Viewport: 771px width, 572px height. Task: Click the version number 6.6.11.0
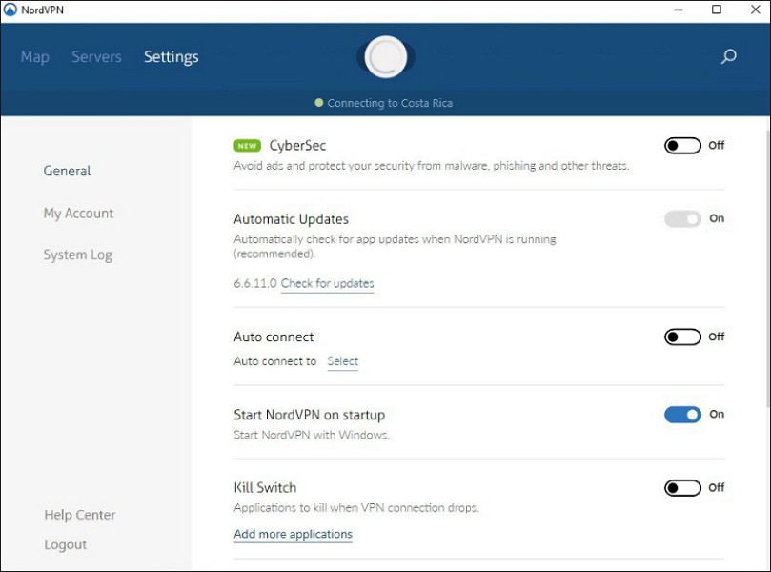[255, 284]
